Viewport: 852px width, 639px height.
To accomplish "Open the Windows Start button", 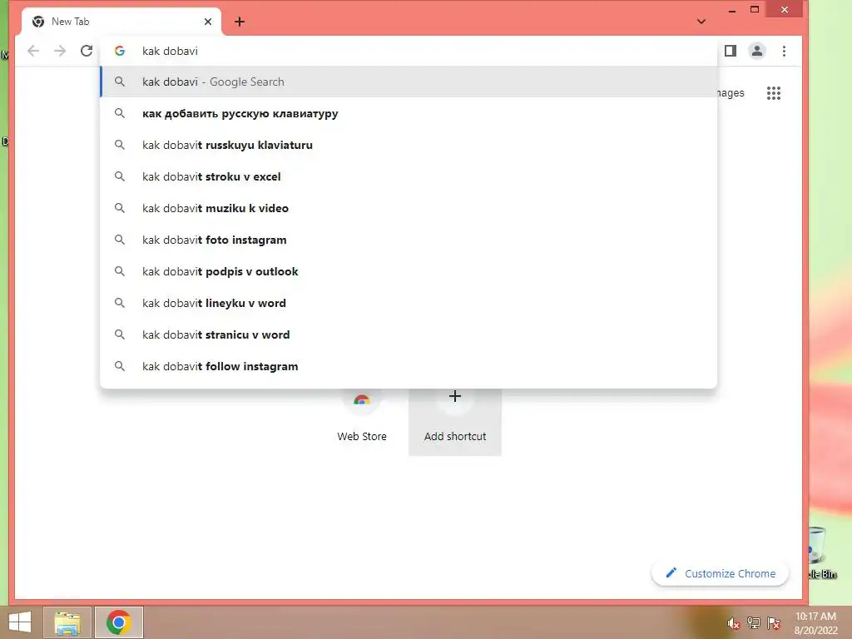I will pyautogui.click(x=20, y=622).
